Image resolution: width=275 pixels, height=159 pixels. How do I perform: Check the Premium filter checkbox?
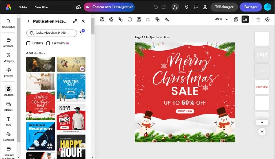(48, 43)
